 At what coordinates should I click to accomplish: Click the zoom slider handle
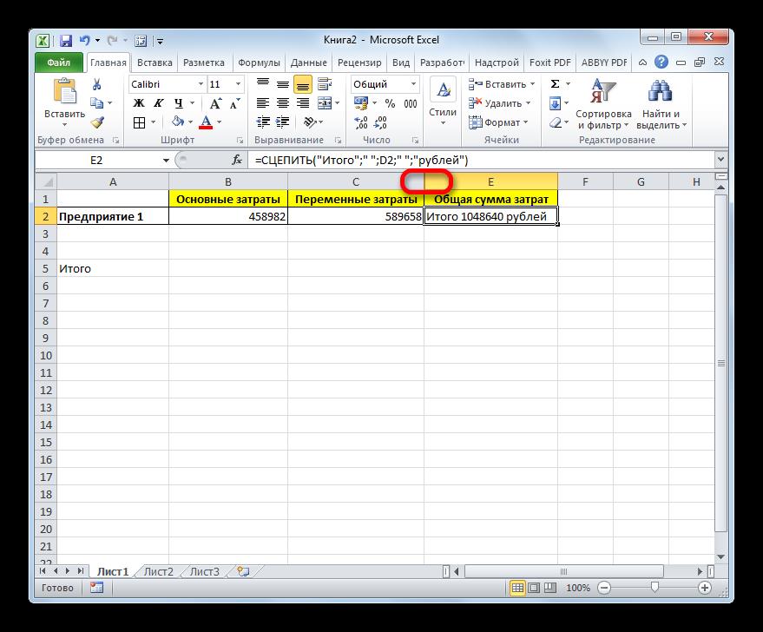click(657, 588)
